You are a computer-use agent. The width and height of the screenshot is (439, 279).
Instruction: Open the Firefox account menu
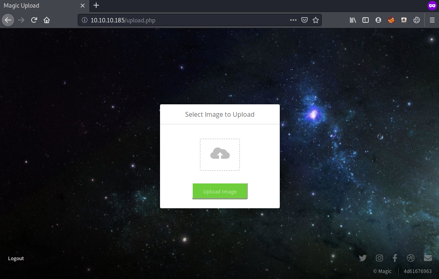tap(378, 20)
